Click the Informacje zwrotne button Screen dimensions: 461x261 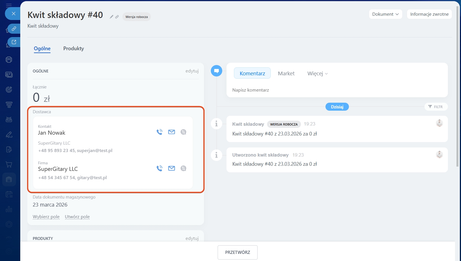(429, 14)
